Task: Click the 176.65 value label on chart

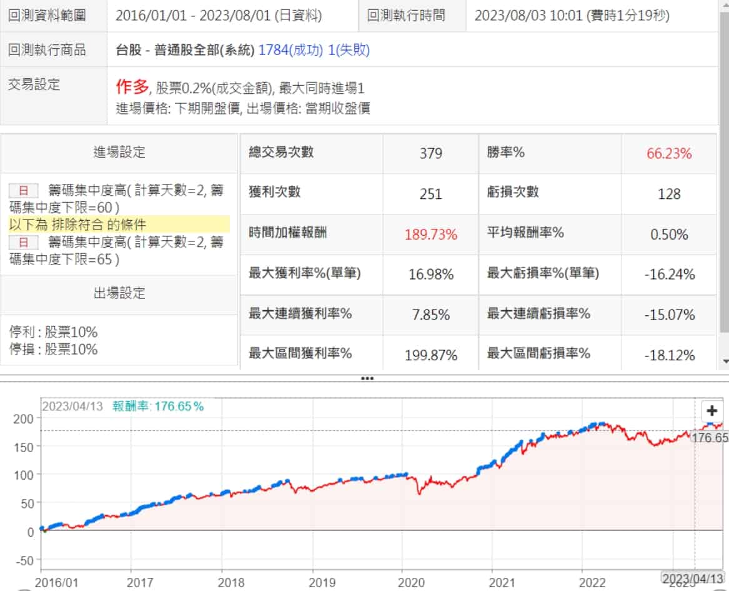Action: tap(709, 438)
